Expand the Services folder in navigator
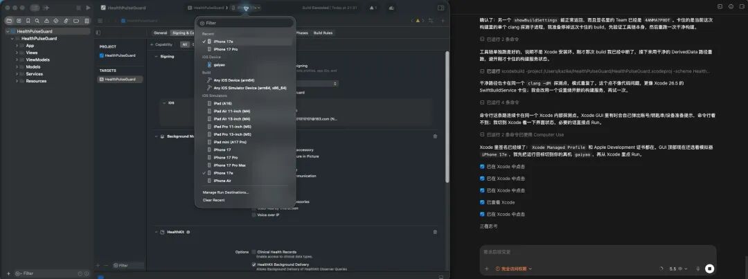Screen dimensions: 748x279 pyautogui.click(x=16, y=74)
